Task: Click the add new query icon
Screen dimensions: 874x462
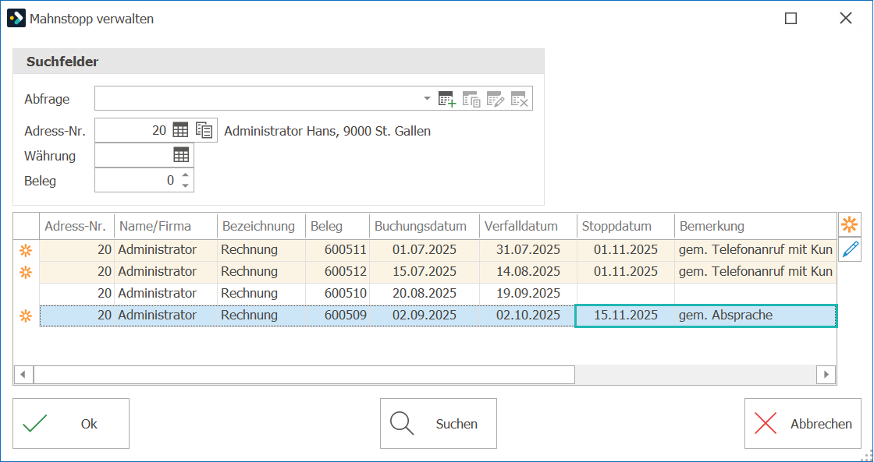Action: click(447, 99)
